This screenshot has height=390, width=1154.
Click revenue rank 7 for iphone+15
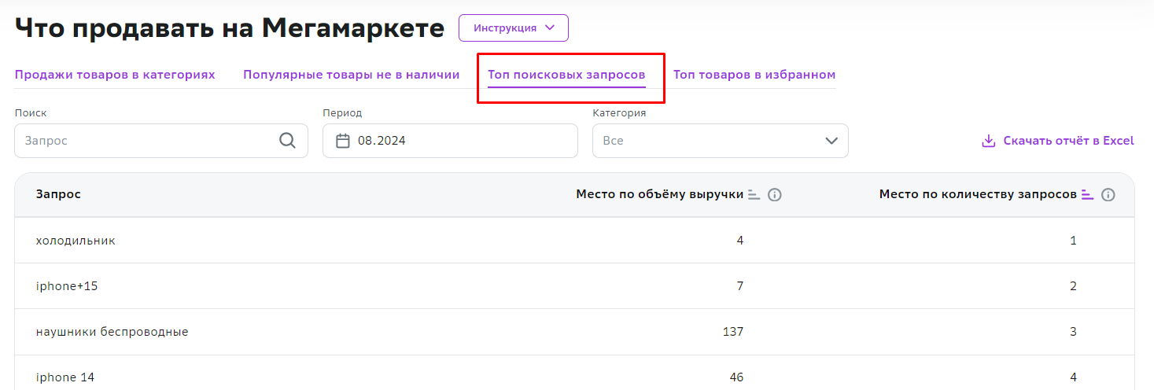(x=740, y=286)
